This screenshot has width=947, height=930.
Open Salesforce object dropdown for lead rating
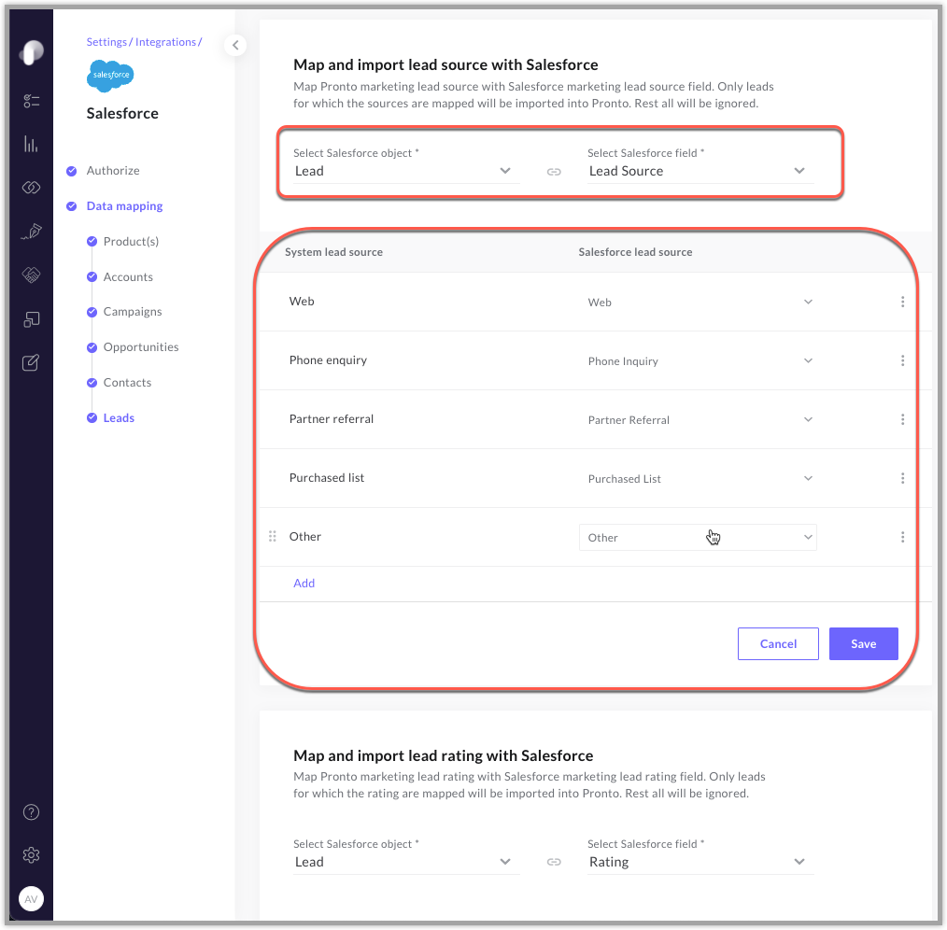click(406, 862)
